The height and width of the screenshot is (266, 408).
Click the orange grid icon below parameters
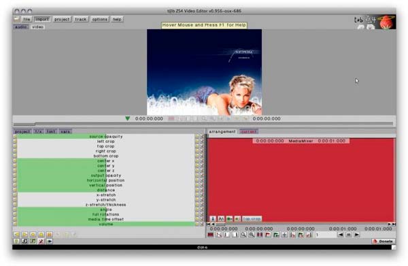[x=50, y=234]
